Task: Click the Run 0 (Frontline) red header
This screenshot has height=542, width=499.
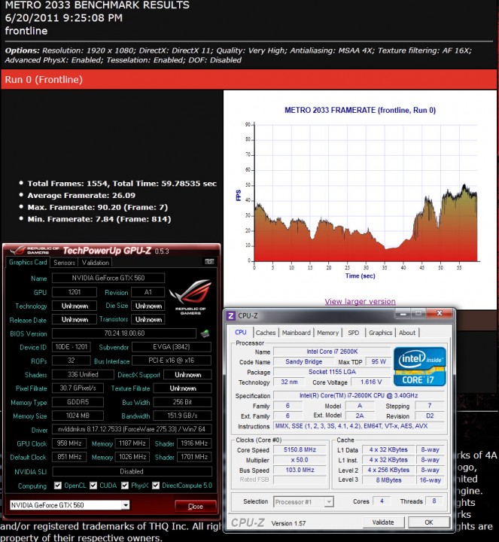Action: [249, 80]
